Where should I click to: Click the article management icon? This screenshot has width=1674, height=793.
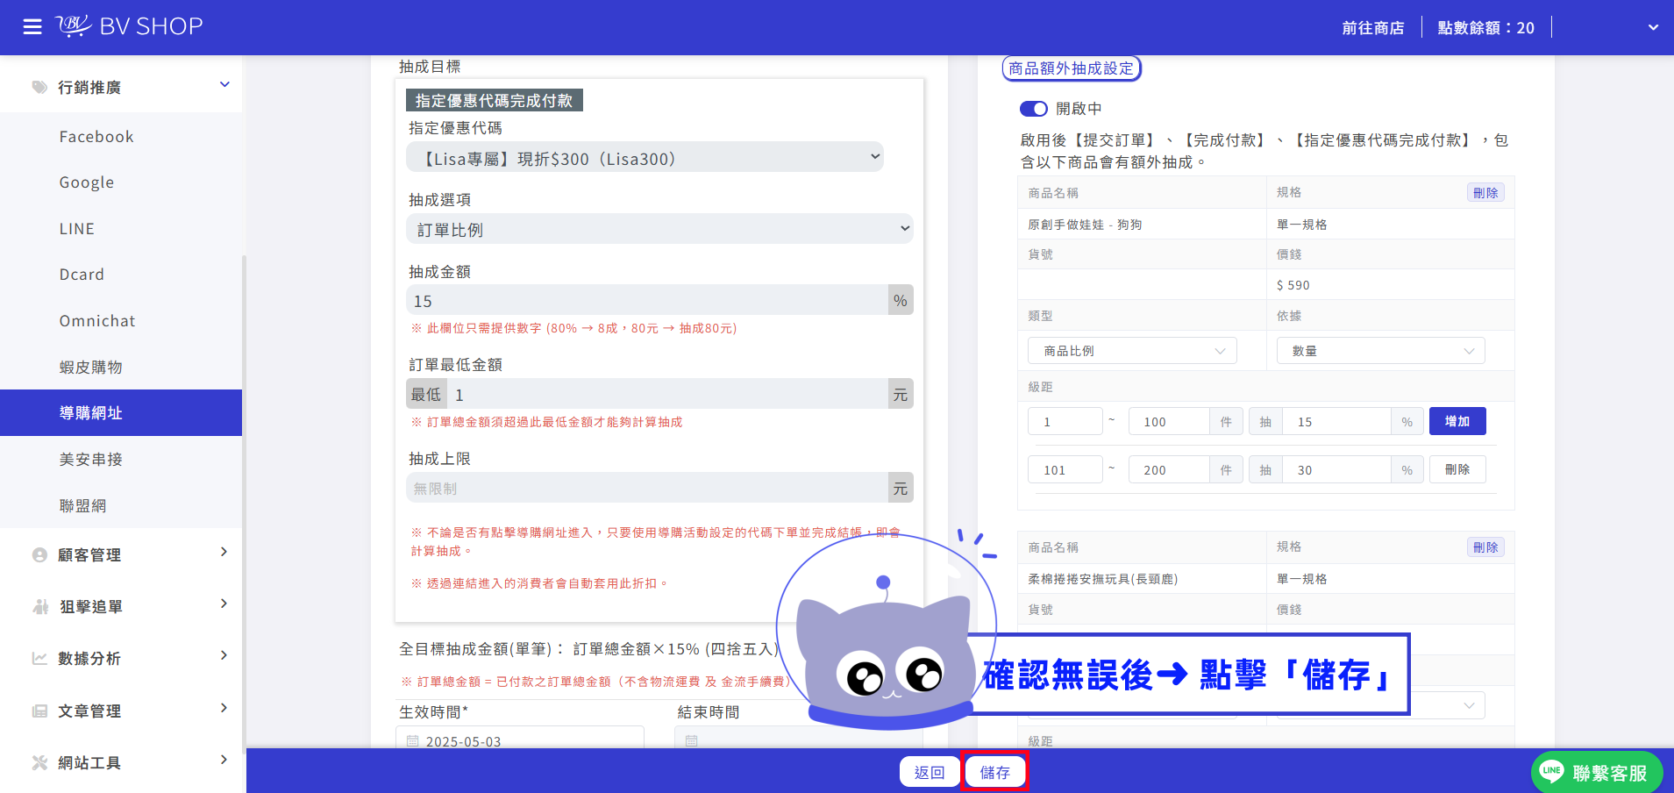pyautogui.click(x=39, y=711)
